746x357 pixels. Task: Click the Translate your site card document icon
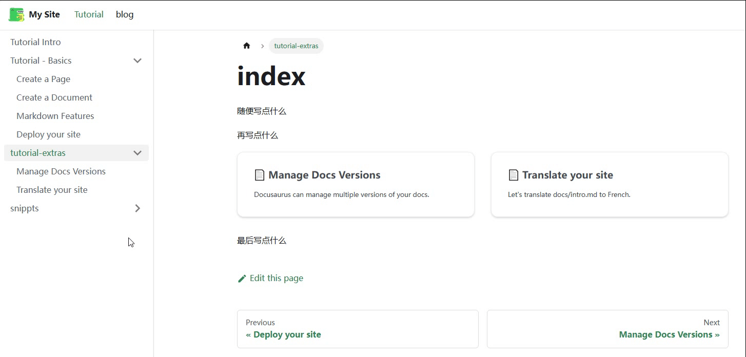coord(514,175)
